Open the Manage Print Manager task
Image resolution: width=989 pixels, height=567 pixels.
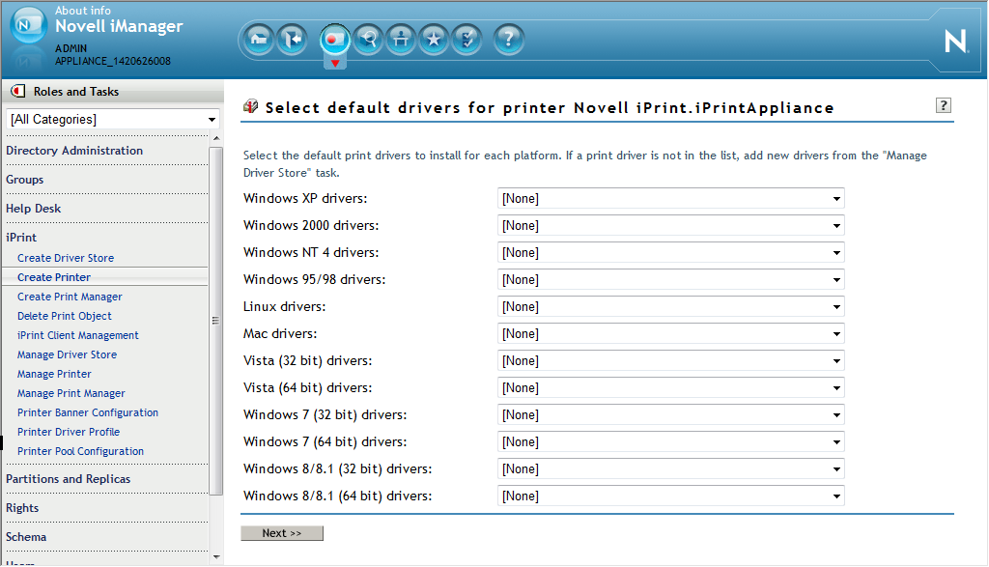71,393
